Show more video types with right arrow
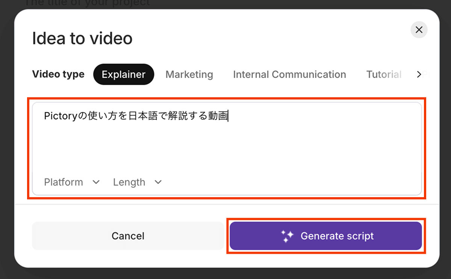451x279 pixels. [x=419, y=74]
